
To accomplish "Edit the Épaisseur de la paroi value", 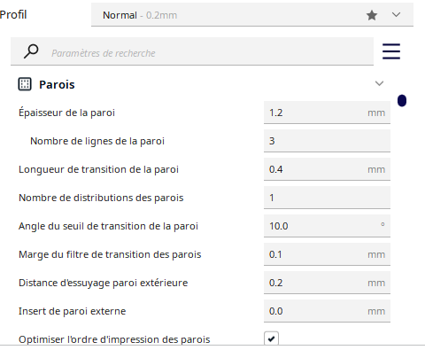I will pyautogui.click(x=327, y=113).
